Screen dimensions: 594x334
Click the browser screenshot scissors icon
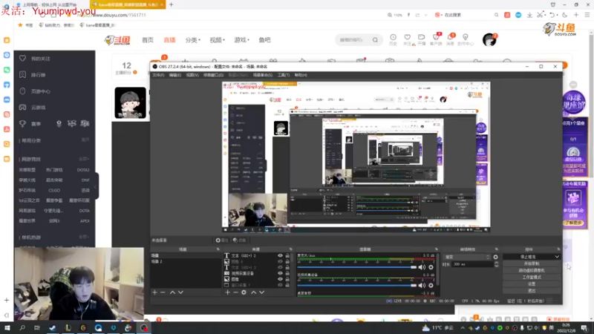[541, 15]
